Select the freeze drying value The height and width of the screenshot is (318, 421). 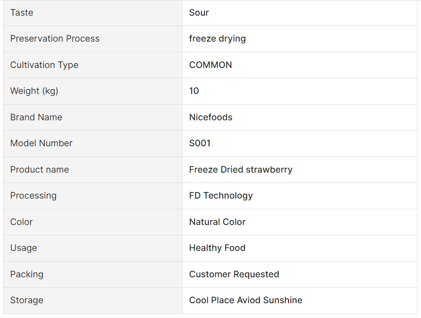tap(217, 38)
